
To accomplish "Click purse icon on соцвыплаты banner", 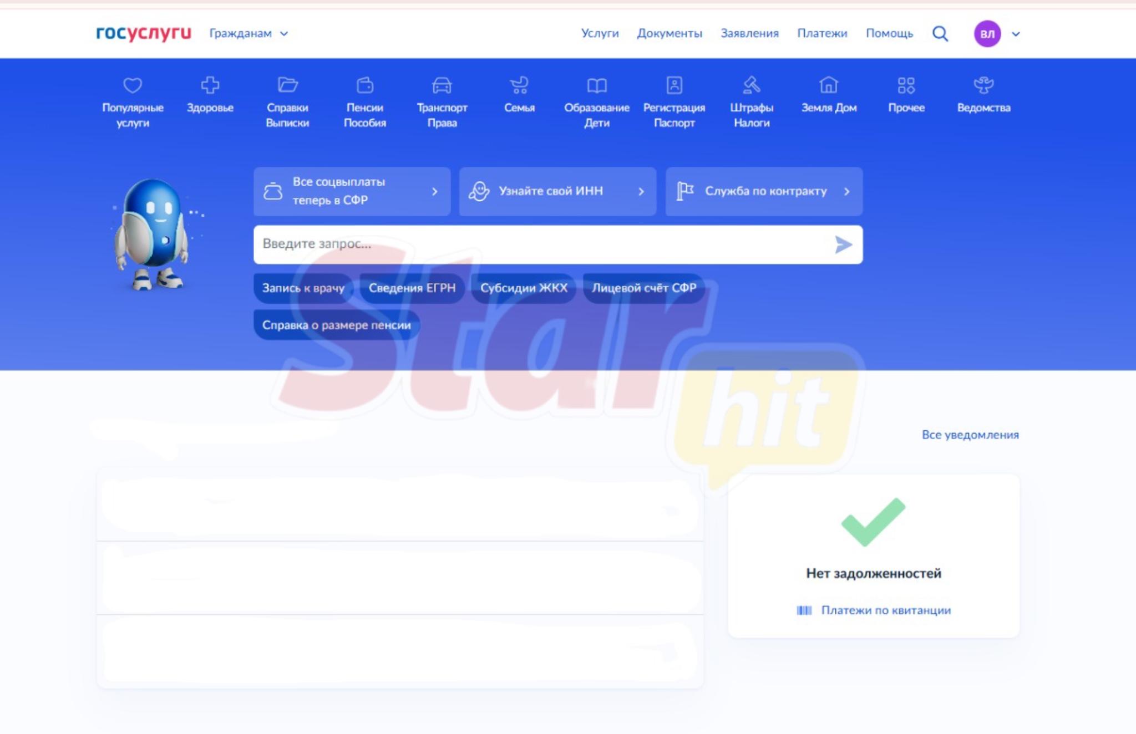I will click(272, 191).
